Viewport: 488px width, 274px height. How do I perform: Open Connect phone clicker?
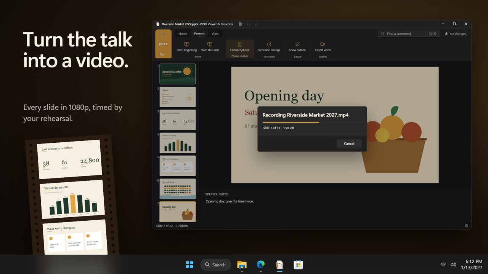[x=240, y=47]
